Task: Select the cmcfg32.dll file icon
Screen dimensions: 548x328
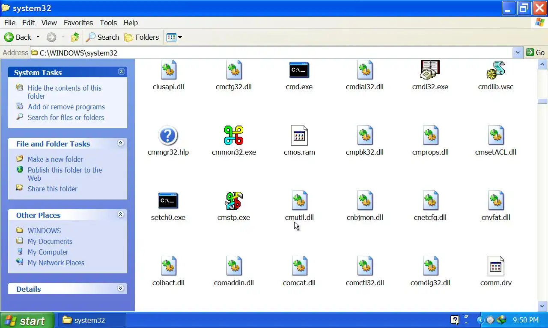Action: click(x=234, y=70)
